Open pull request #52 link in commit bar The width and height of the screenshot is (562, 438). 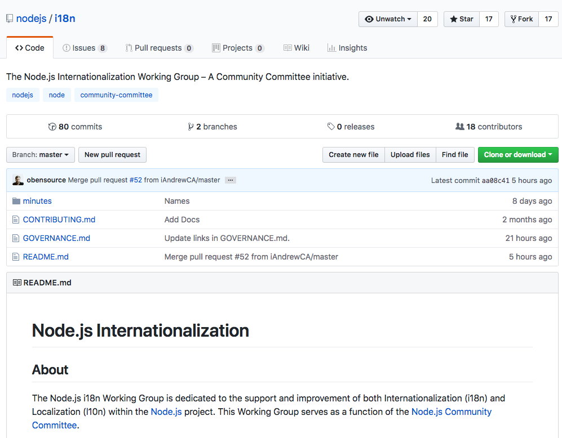point(135,180)
